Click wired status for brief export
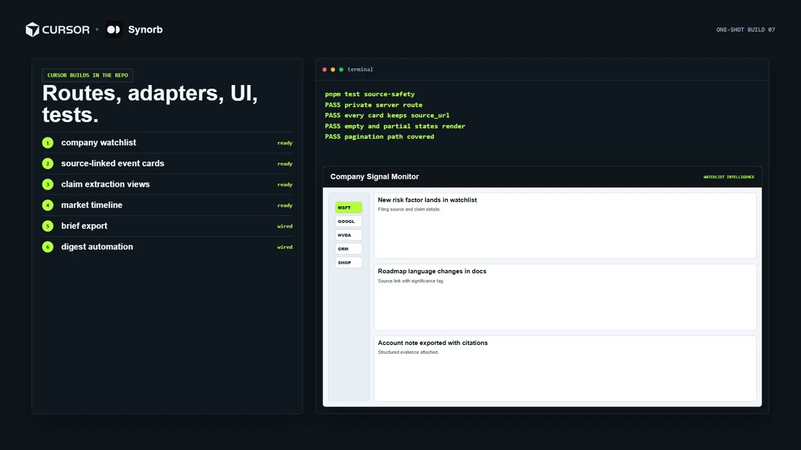801x450 pixels. (285, 226)
